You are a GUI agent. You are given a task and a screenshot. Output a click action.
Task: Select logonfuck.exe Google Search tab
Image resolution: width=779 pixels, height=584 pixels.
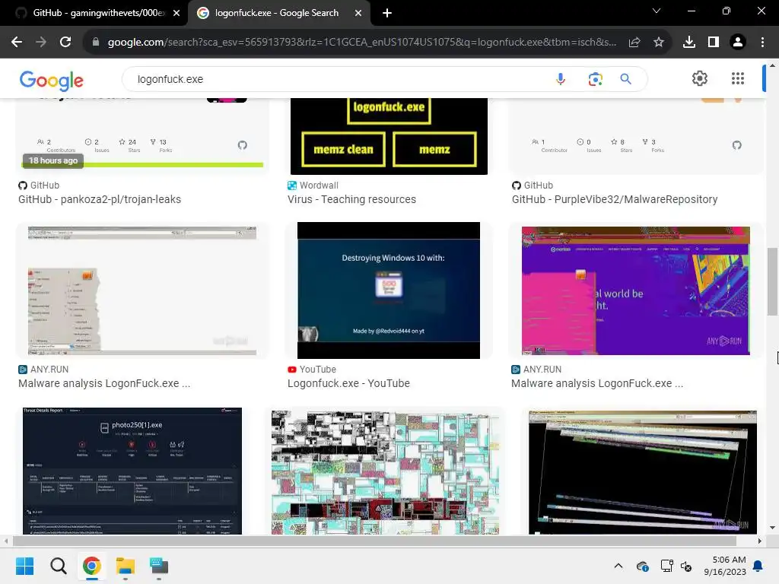pyautogui.click(x=278, y=13)
